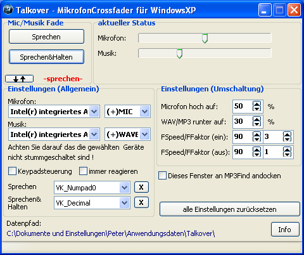This screenshot has width=304, height=255.
Task: Click the Mikrofon status slider handle
Action: [205, 38]
